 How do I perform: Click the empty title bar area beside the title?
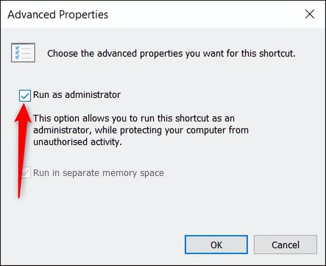point(206,14)
